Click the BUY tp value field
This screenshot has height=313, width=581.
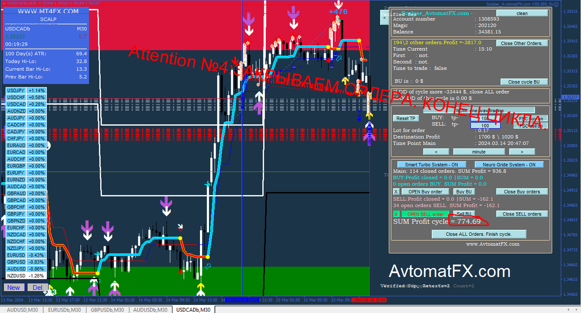(485, 119)
